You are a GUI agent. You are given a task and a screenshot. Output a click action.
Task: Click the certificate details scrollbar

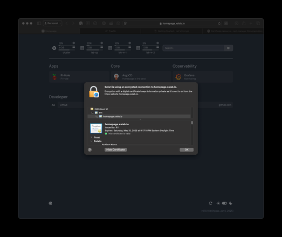point(192,123)
